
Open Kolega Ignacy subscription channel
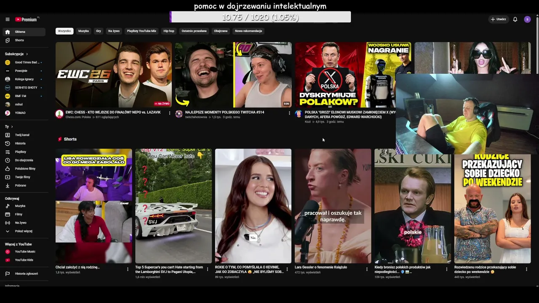point(24,80)
